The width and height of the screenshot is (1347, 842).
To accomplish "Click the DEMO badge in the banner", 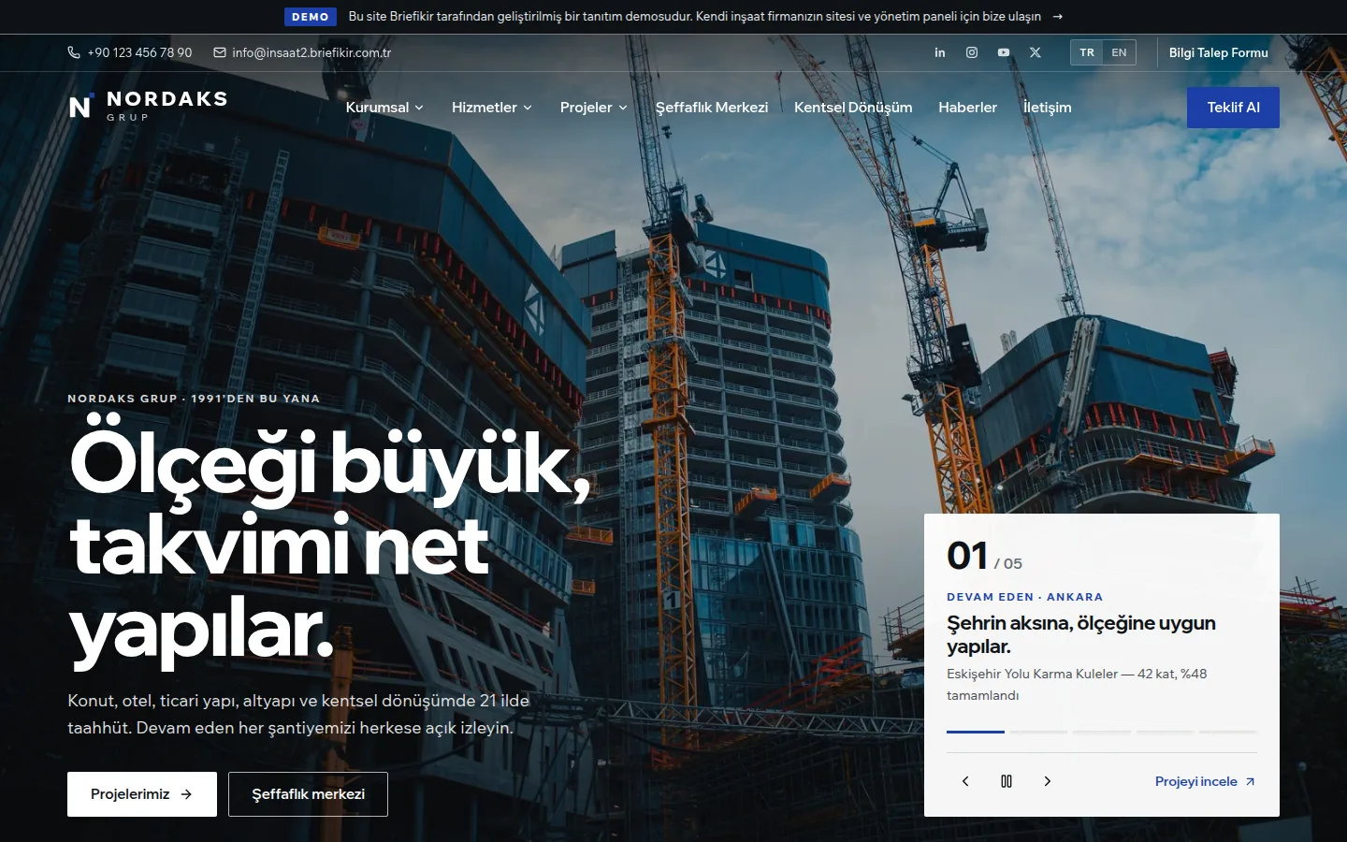I will click(x=311, y=17).
